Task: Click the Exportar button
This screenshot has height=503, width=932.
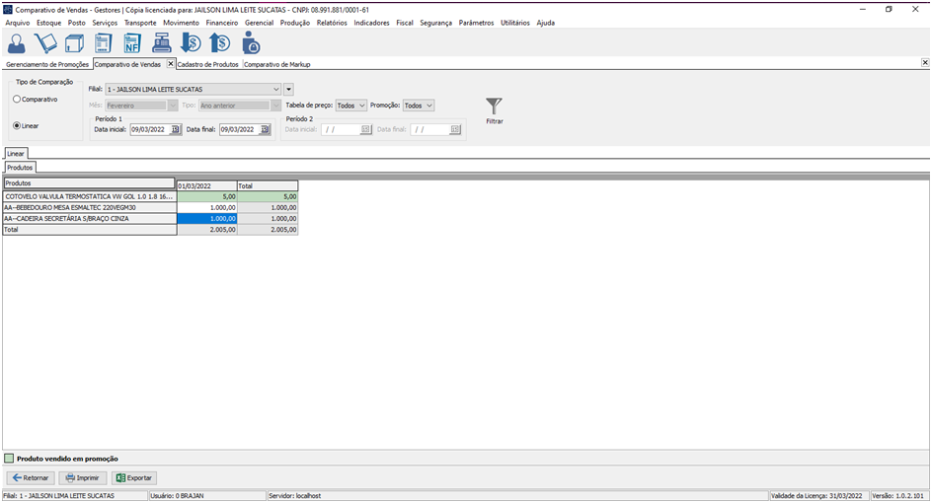Action: (x=134, y=477)
